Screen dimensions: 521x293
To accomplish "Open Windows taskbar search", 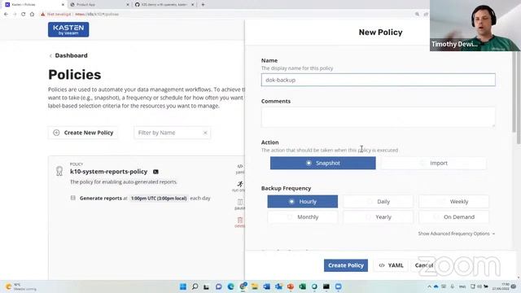I will click(195, 286).
